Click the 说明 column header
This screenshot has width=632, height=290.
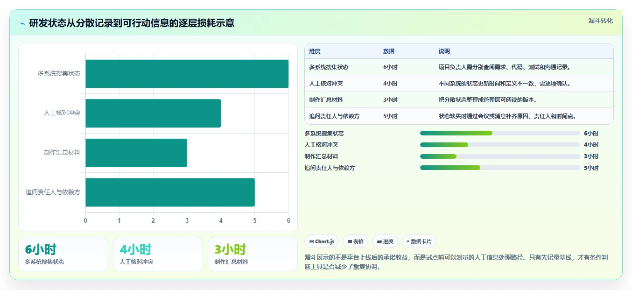pyautogui.click(x=444, y=51)
